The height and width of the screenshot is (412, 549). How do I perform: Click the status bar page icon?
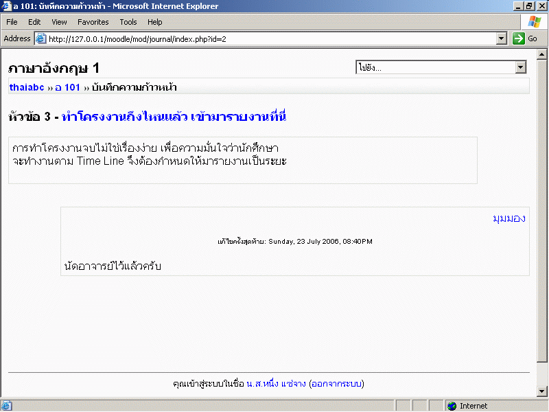(6, 406)
